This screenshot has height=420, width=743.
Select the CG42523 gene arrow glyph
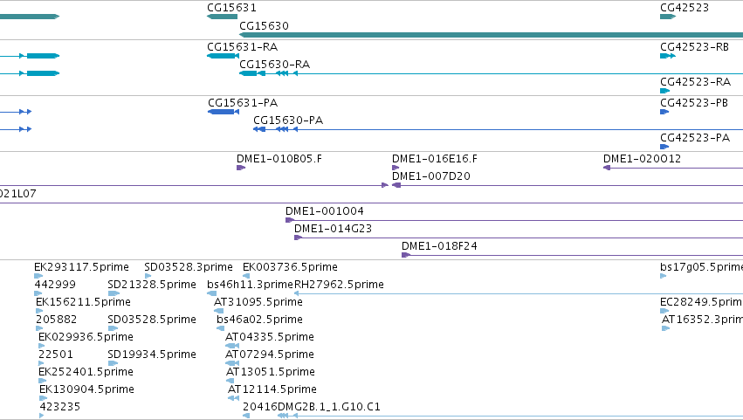pos(668,17)
